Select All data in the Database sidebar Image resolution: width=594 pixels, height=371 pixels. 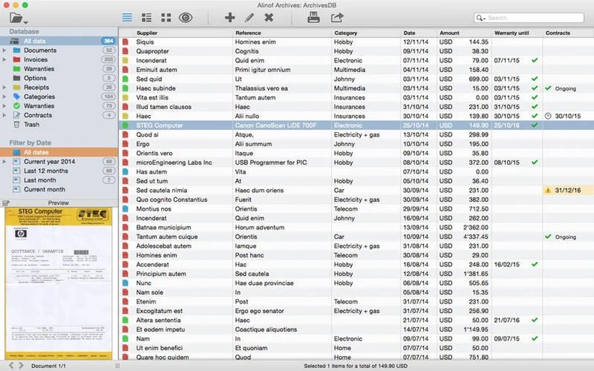[x=59, y=41]
